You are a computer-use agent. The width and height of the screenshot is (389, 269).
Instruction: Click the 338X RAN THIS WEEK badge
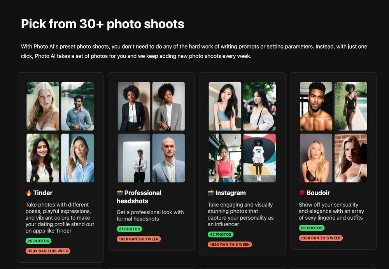pos(48,251)
